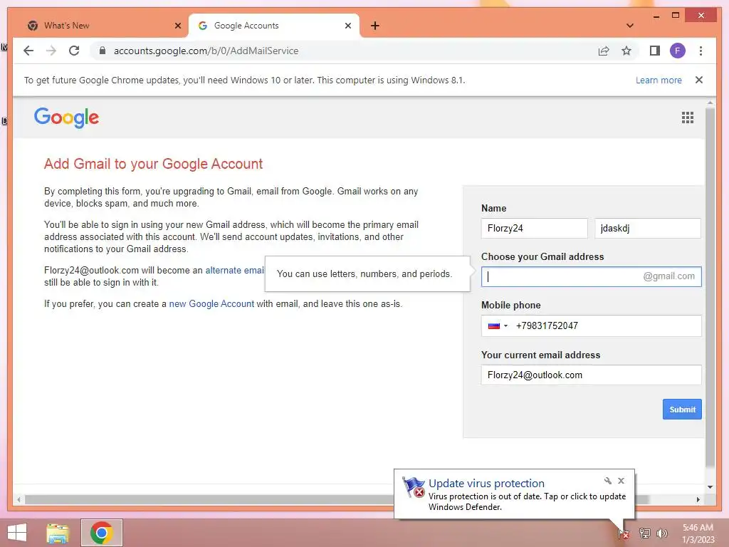Screen dimensions: 729x547
Task: Click the vertical scrollbar thumb
Action: (x=710, y=288)
